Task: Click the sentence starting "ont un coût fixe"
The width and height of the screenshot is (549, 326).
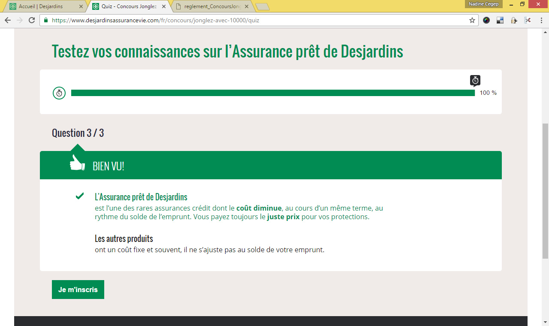Action: pos(210,250)
